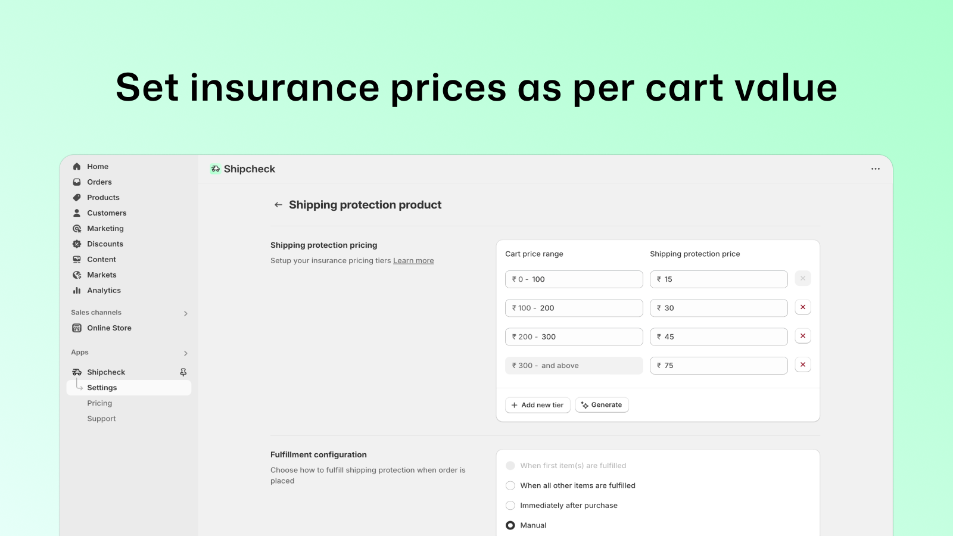This screenshot has width=953, height=536.
Task: Click the Home icon in the sidebar
Action: (77, 167)
